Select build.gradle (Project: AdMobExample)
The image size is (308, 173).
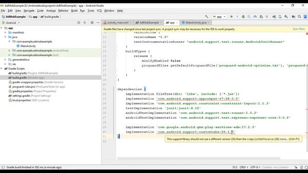(33, 73)
